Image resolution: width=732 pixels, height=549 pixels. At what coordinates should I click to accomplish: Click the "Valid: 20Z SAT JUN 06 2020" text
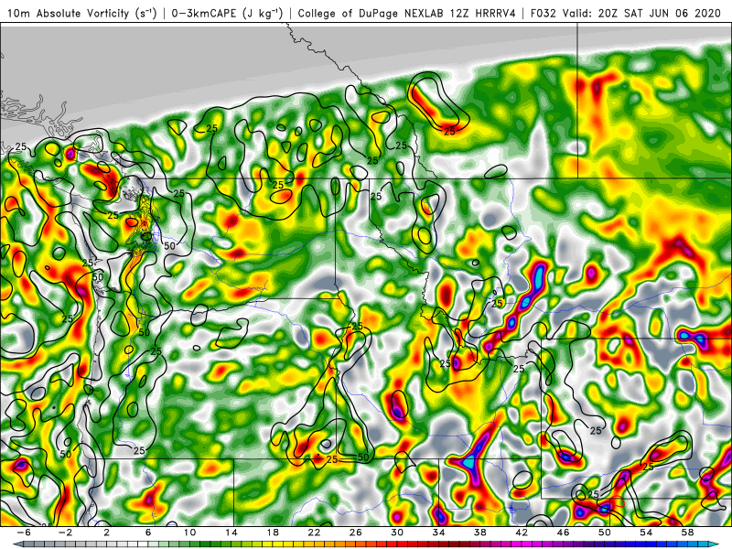click(x=641, y=14)
